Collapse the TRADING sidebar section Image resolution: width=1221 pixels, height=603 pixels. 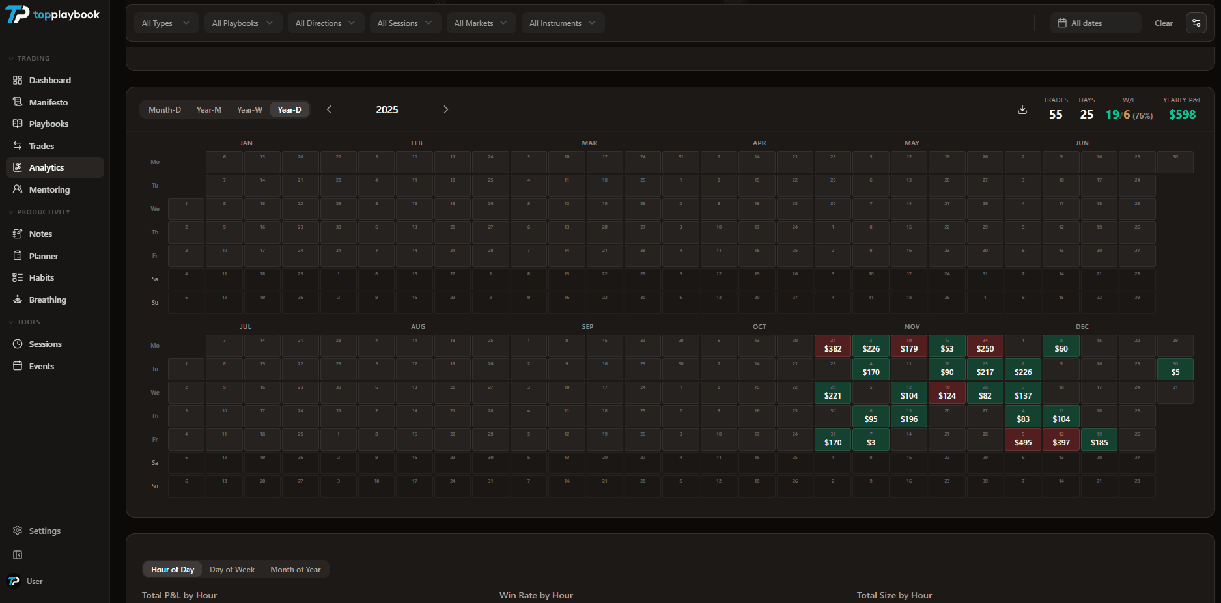[30, 58]
